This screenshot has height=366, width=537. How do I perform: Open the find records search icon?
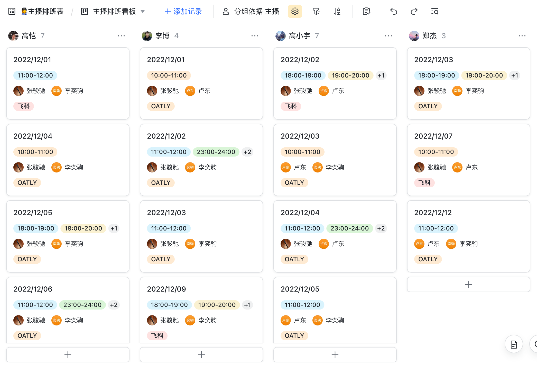click(434, 12)
